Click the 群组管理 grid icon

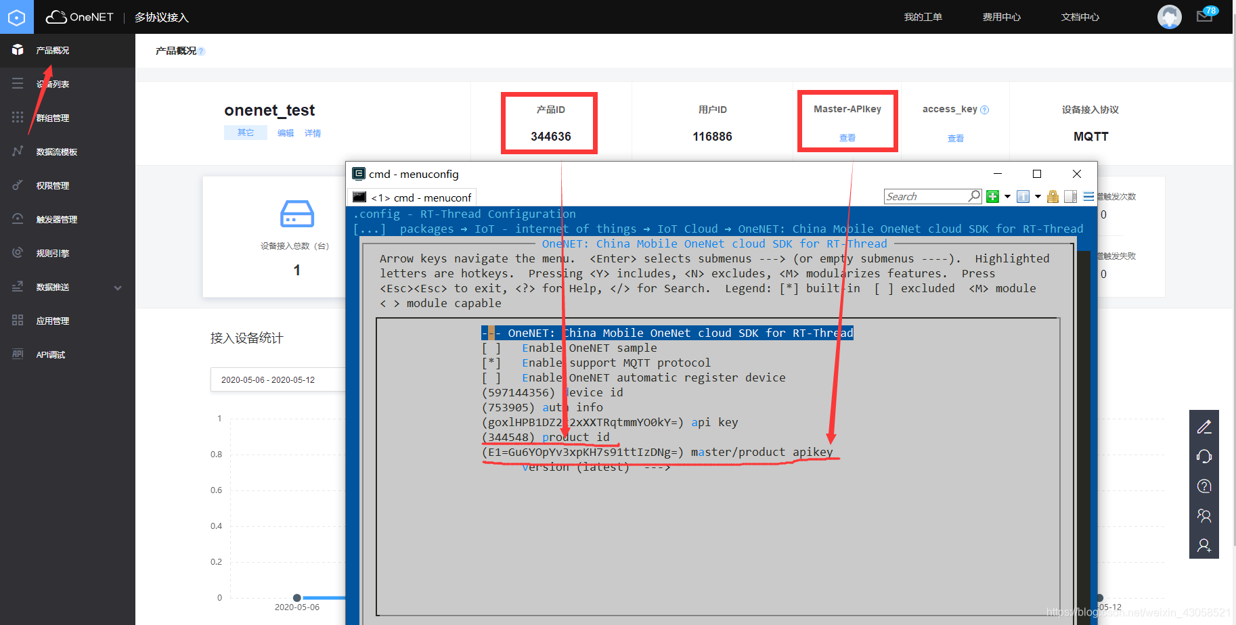tap(18, 117)
